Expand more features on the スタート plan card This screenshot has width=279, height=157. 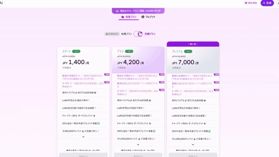pyautogui.click(x=83, y=137)
